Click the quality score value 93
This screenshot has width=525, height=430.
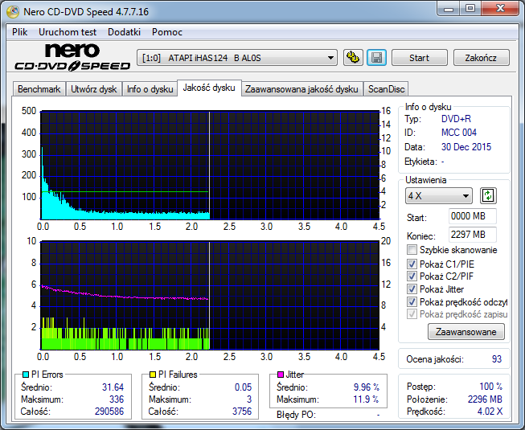click(497, 359)
